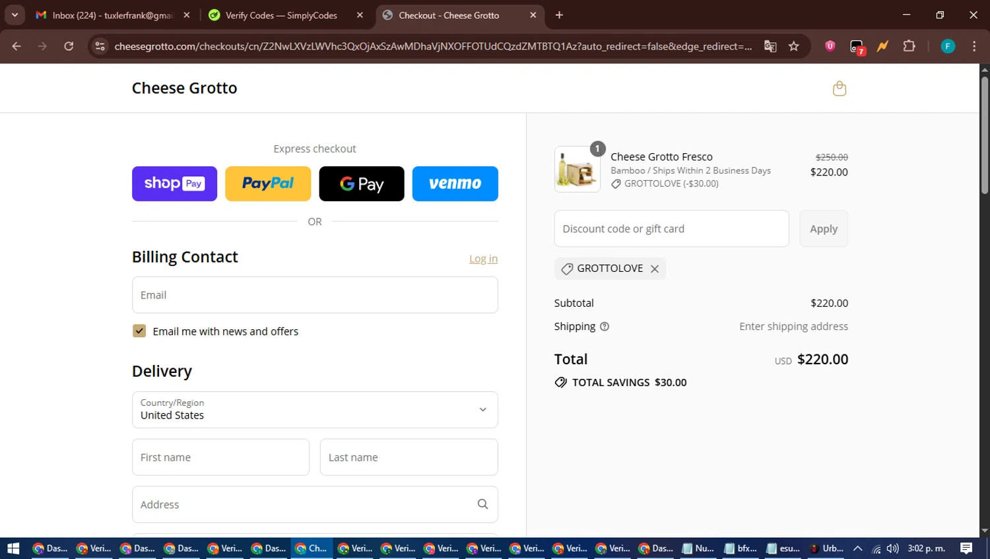The width and height of the screenshot is (990, 559).
Task: Expand the Country/Region dropdown
Action: tap(315, 410)
